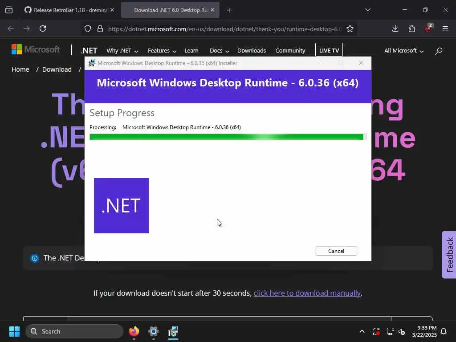This screenshot has width=456, height=342.
Task: Open the clock showing 9:33 PM
Action: coord(424,331)
